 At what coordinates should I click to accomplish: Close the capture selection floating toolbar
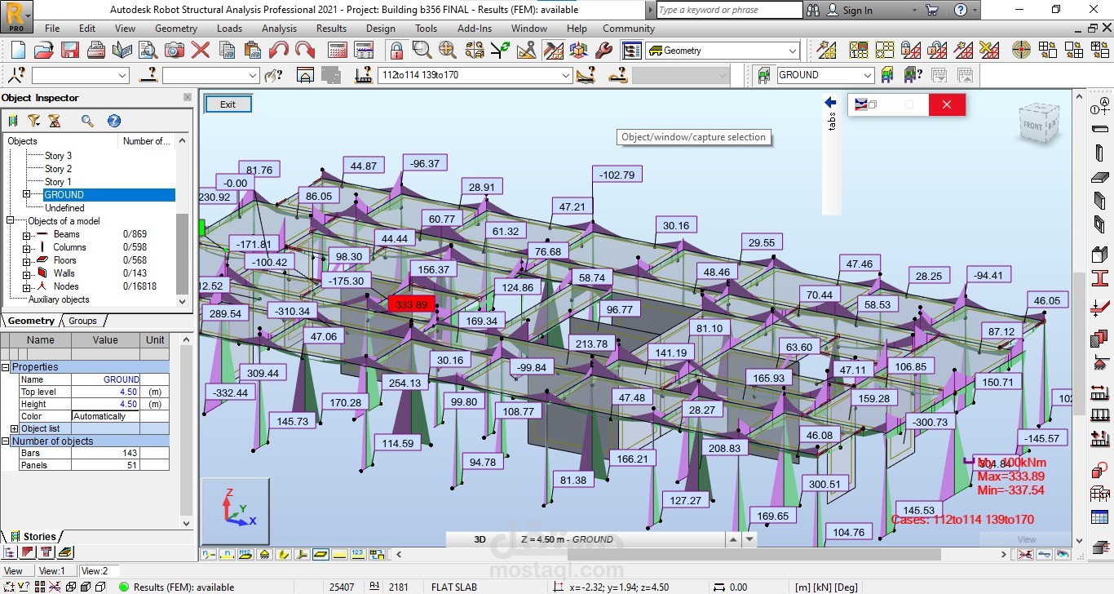coord(946,104)
